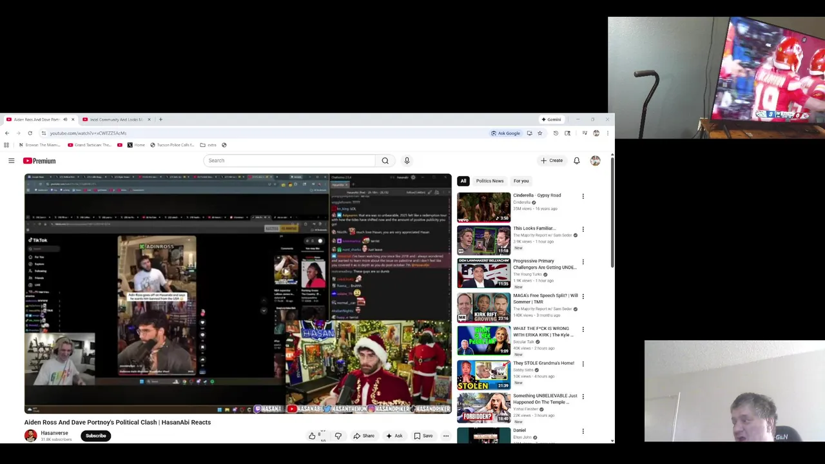Open Chrome history clock icon

[x=556, y=133]
